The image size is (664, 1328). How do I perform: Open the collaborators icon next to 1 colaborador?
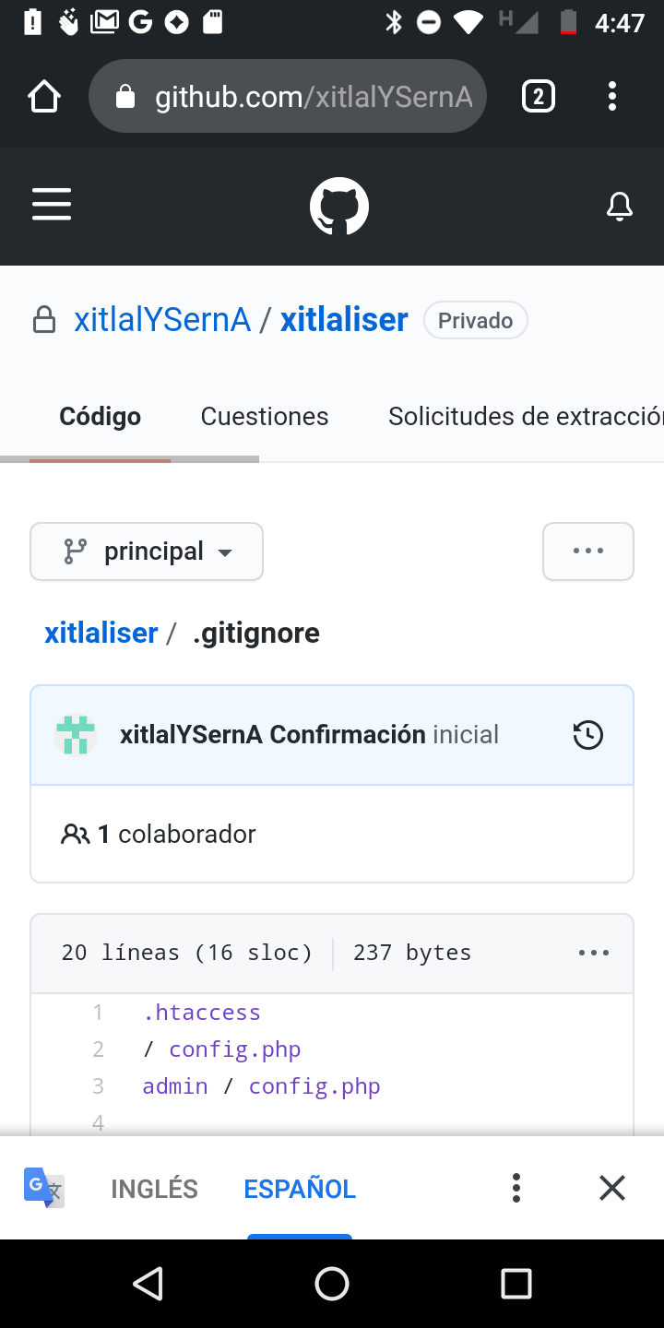coord(75,833)
